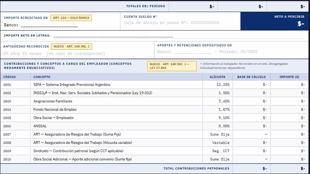Screen dimensions: 310x174
Task: Click the 'Seg. CCT' alícuota cell
Action: pos(221,151)
